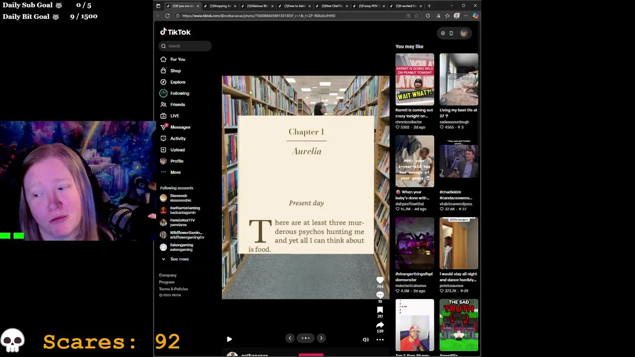Open the baby's done recommended video
Image resolution: width=635 pixels, height=357 pixels.
pos(415,161)
